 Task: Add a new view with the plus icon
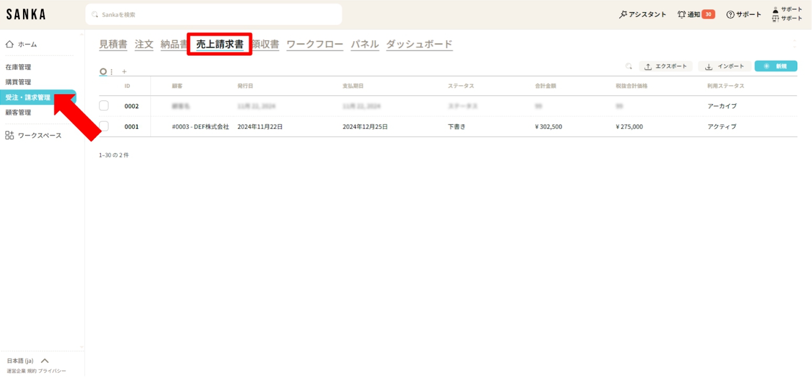point(124,72)
